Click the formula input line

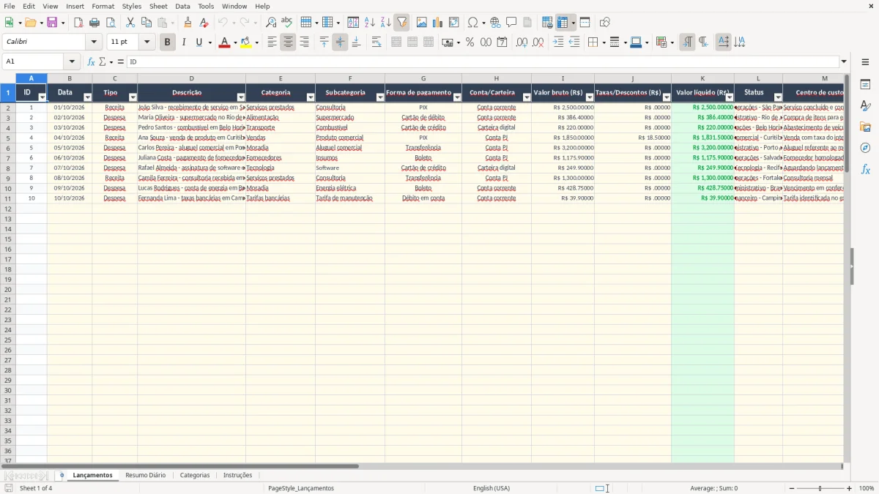coord(483,61)
